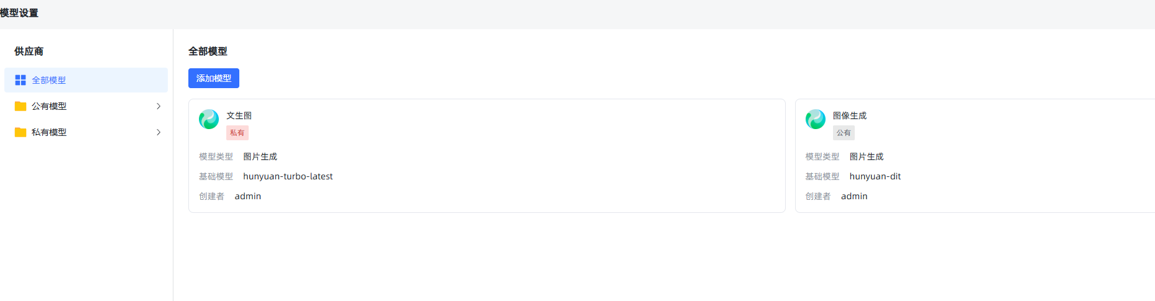Click the 全部模型 grid icon in sidebar
The image size is (1155, 301).
[21, 80]
